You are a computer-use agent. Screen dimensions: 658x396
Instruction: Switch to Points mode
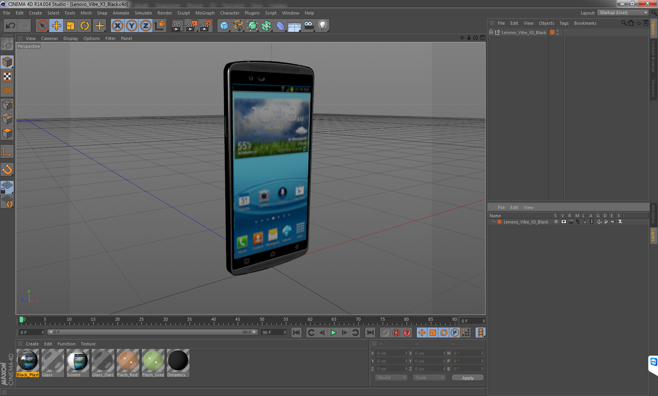(x=7, y=105)
